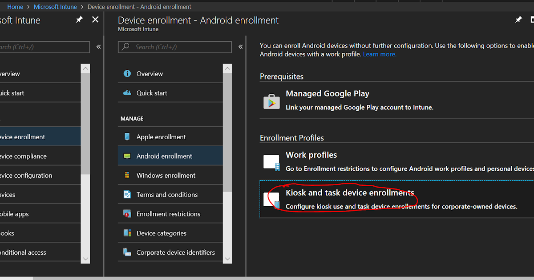This screenshot has width=534, height=280.
Task: Click the Windows enrollment icon
Action: coord(128,175)
